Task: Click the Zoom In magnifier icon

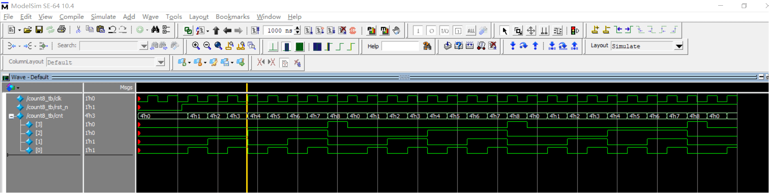Action: pos(196,46)
